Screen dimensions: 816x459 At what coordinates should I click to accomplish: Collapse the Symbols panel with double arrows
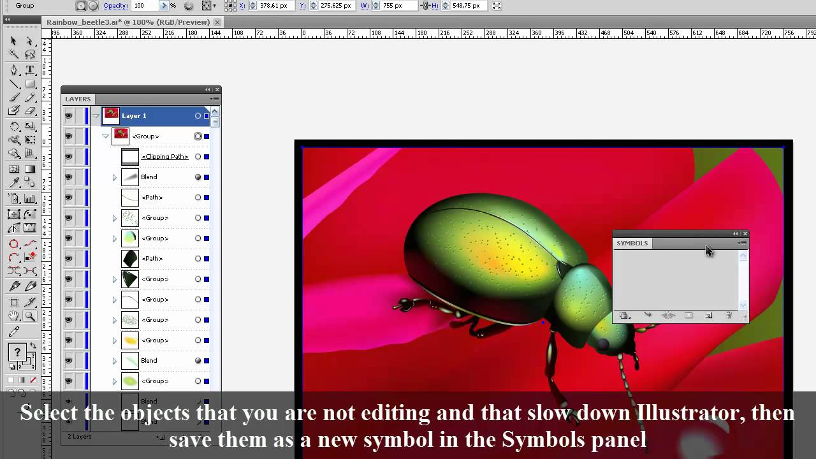tap(736, 234)
